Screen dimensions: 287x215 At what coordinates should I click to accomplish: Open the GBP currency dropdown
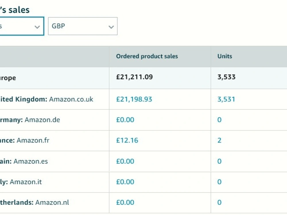(83, 26)
